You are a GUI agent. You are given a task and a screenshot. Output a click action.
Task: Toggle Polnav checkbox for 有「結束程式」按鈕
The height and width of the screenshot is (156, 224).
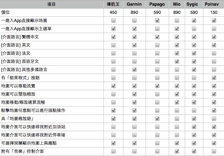pos(214,78)
